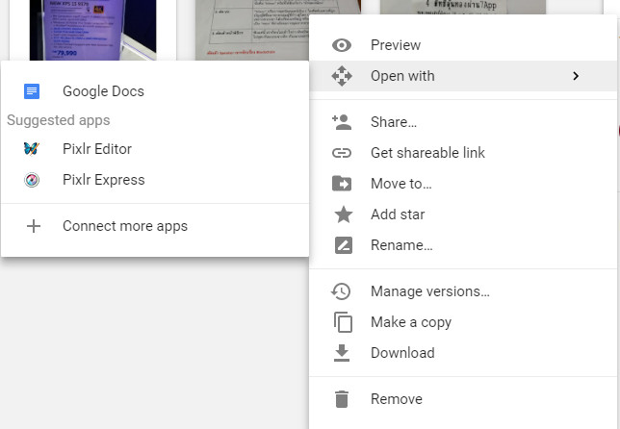620x429 pixels.
Task: Click the Manage versions history icon
Action: point(341,291)
